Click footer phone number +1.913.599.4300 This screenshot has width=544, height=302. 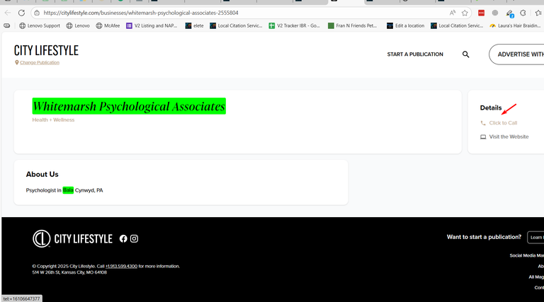[x=121, y=267]
